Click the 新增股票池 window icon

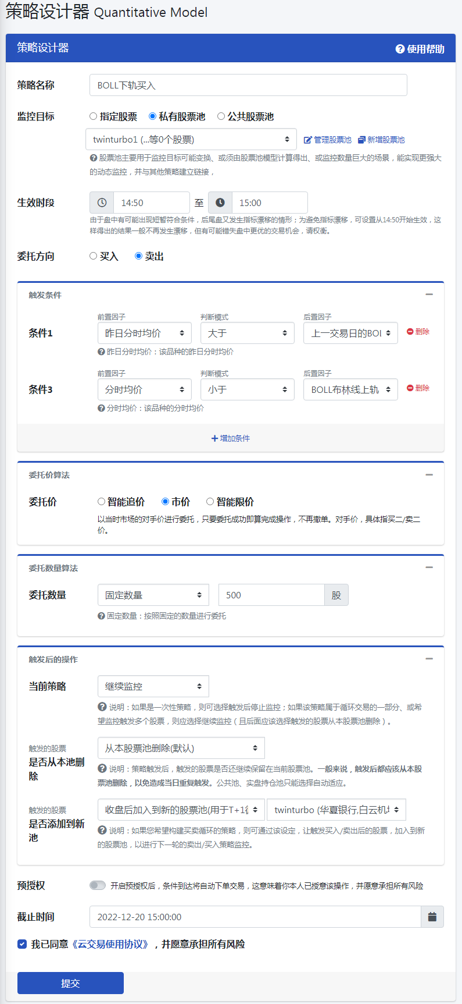coord(361,140)
